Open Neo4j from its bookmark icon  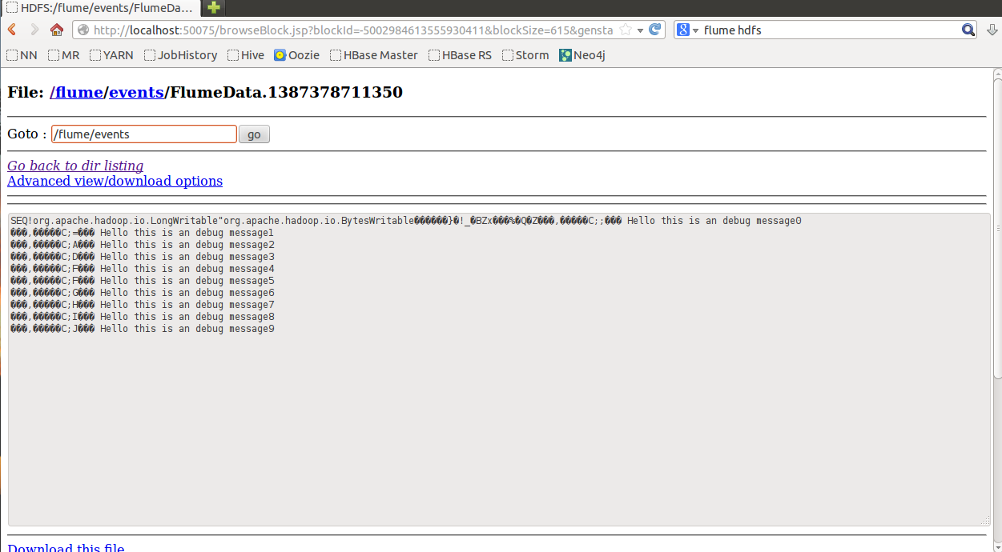[565, 55]
